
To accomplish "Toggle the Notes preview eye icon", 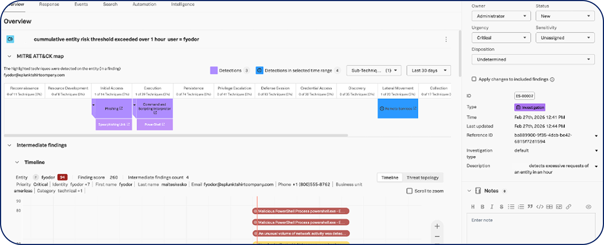I will coord(588,207).
